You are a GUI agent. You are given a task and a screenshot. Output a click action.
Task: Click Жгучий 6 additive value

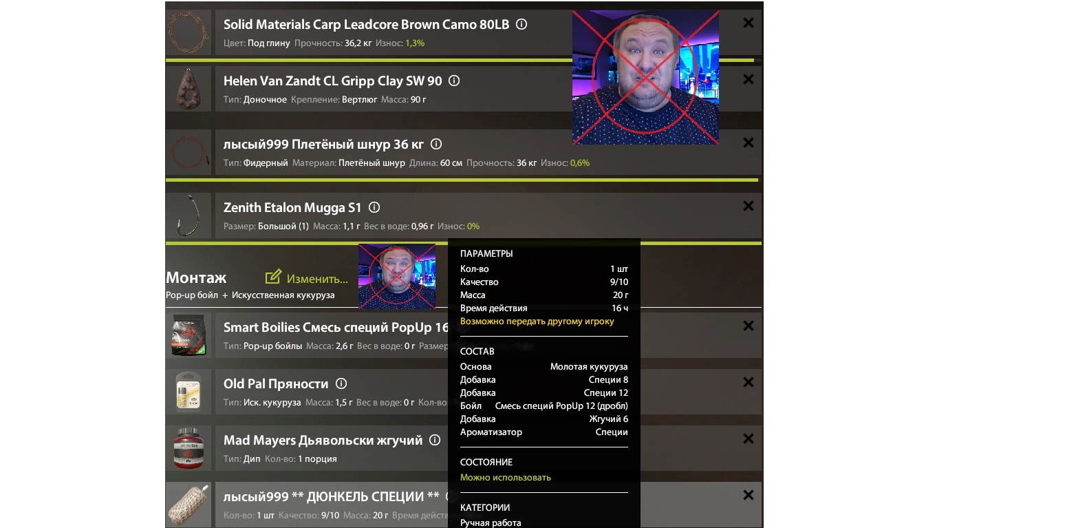608,419
